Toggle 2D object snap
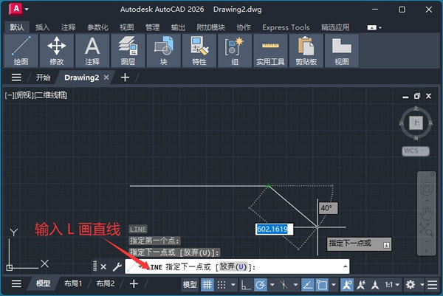This screenshot has width=443, height=296. click(x=322, y=284)
